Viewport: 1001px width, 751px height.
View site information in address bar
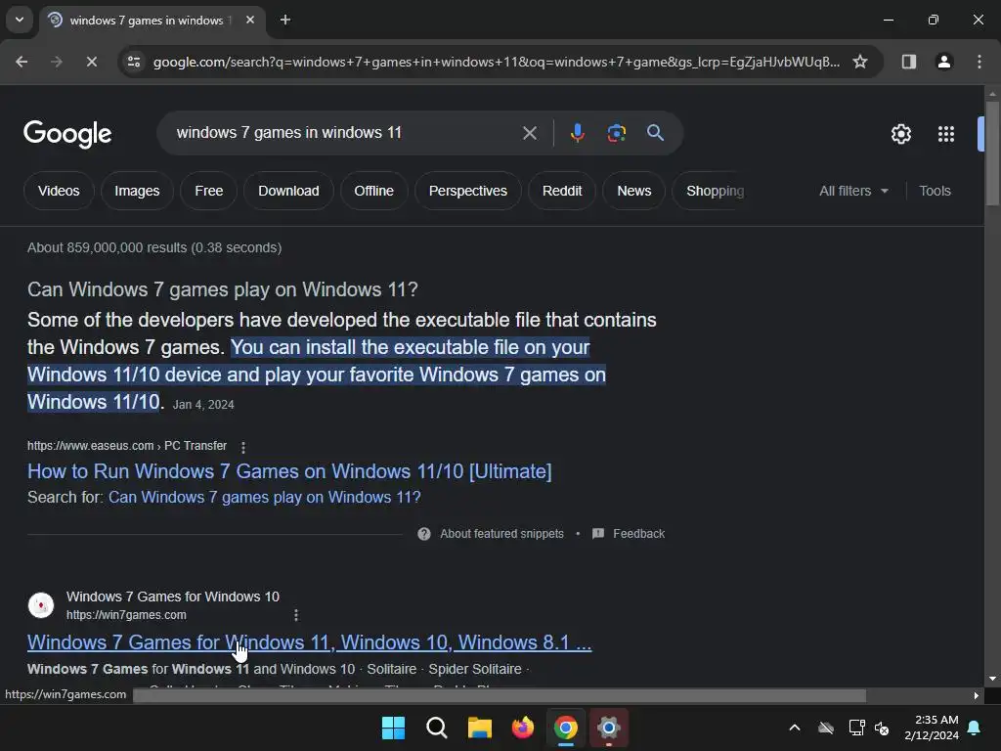click(134, 62)
